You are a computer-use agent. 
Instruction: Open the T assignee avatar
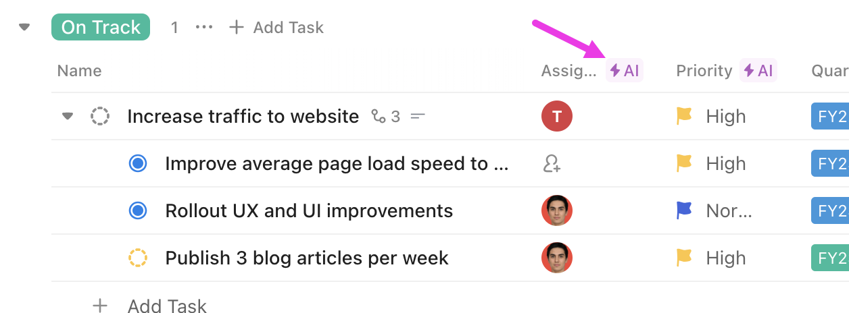tap(557, 116)
